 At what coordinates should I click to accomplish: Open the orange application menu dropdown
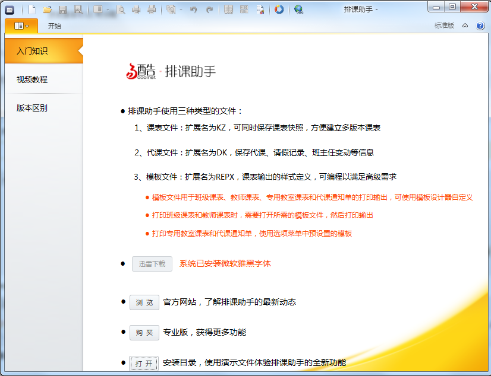point(21,26)
